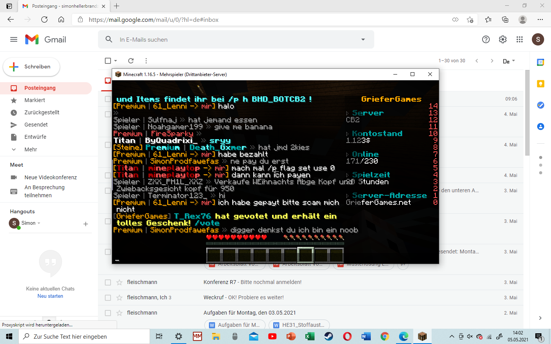Open Excel from the taskbar
Screen dimensions: 551x344
point(310,336)
